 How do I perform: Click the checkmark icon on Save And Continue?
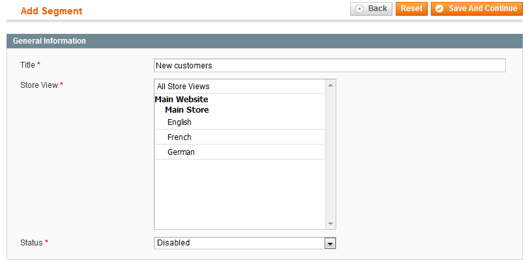click(439, 8)
